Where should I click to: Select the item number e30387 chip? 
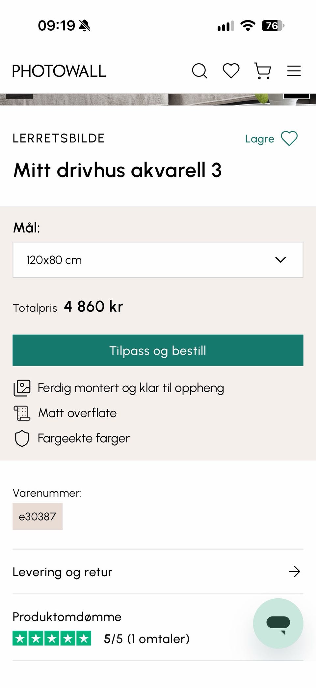38,516
